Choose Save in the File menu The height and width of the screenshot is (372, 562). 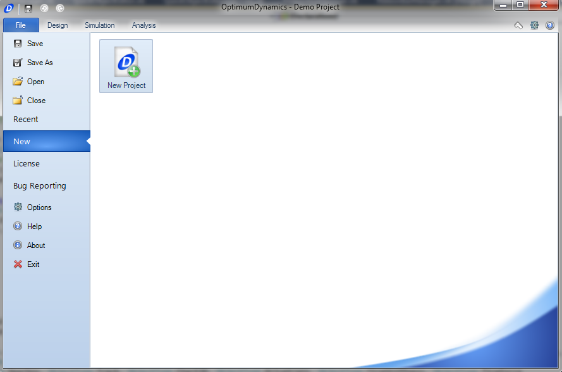click(x=47, y=44)
